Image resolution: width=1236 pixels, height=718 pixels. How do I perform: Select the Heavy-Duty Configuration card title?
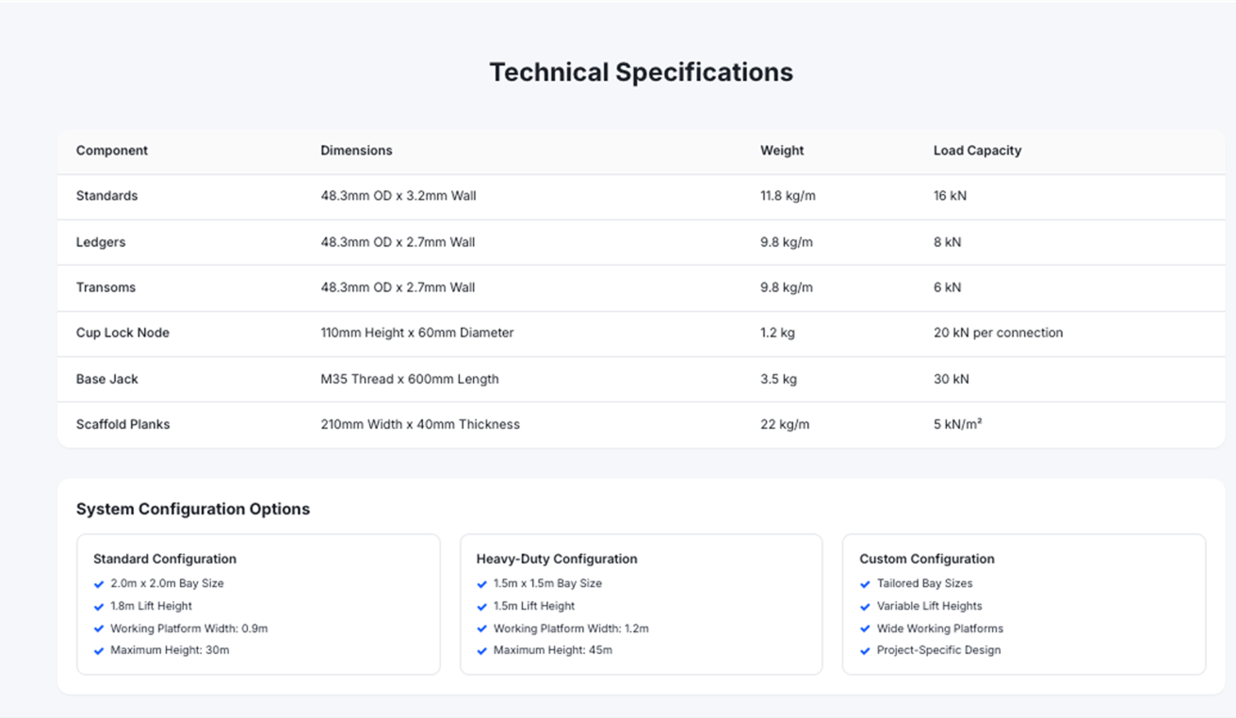557,559
